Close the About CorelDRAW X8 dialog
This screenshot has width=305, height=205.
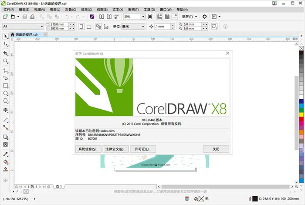[x=227, y=53]
